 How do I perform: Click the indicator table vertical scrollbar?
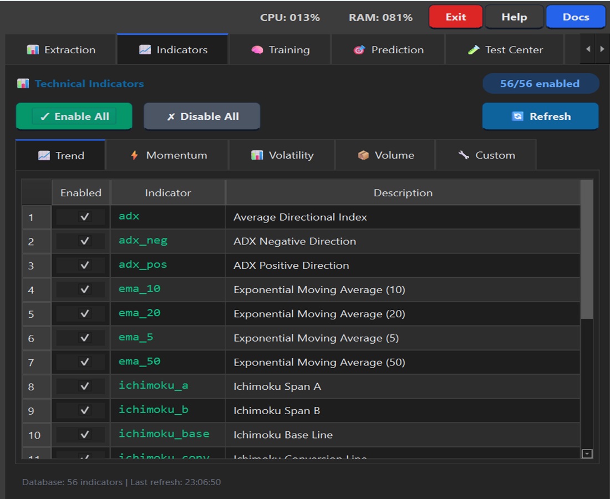tap(587, 249)
